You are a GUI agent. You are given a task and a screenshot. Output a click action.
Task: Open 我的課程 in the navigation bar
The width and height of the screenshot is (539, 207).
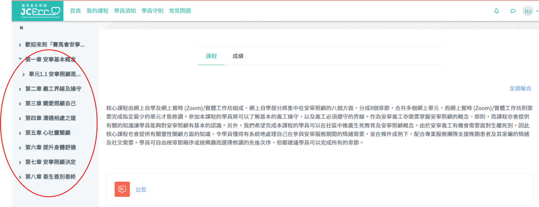(x=97, y=11)
